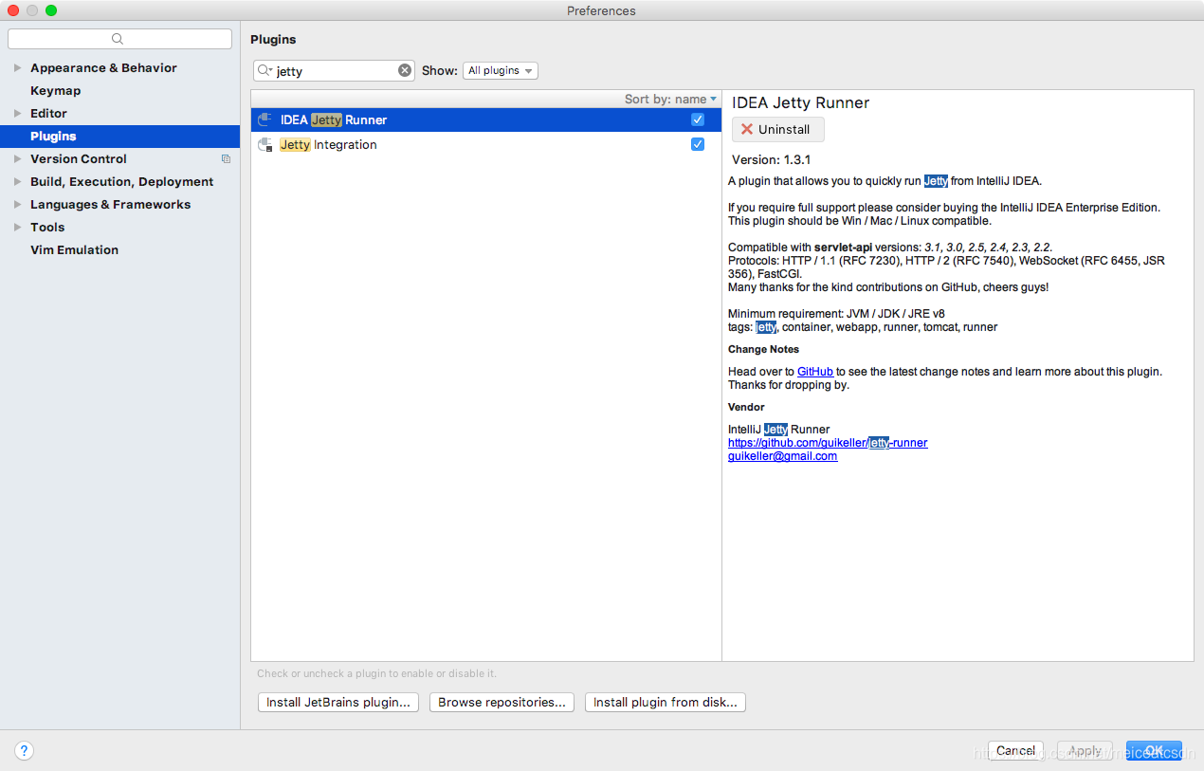
Task: Click the Cancel button
Action: tap(1015, 750)
